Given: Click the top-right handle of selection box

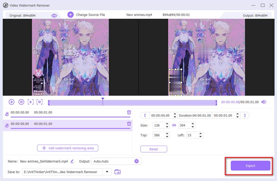Looking at the screenshot, I should (181, 70).
